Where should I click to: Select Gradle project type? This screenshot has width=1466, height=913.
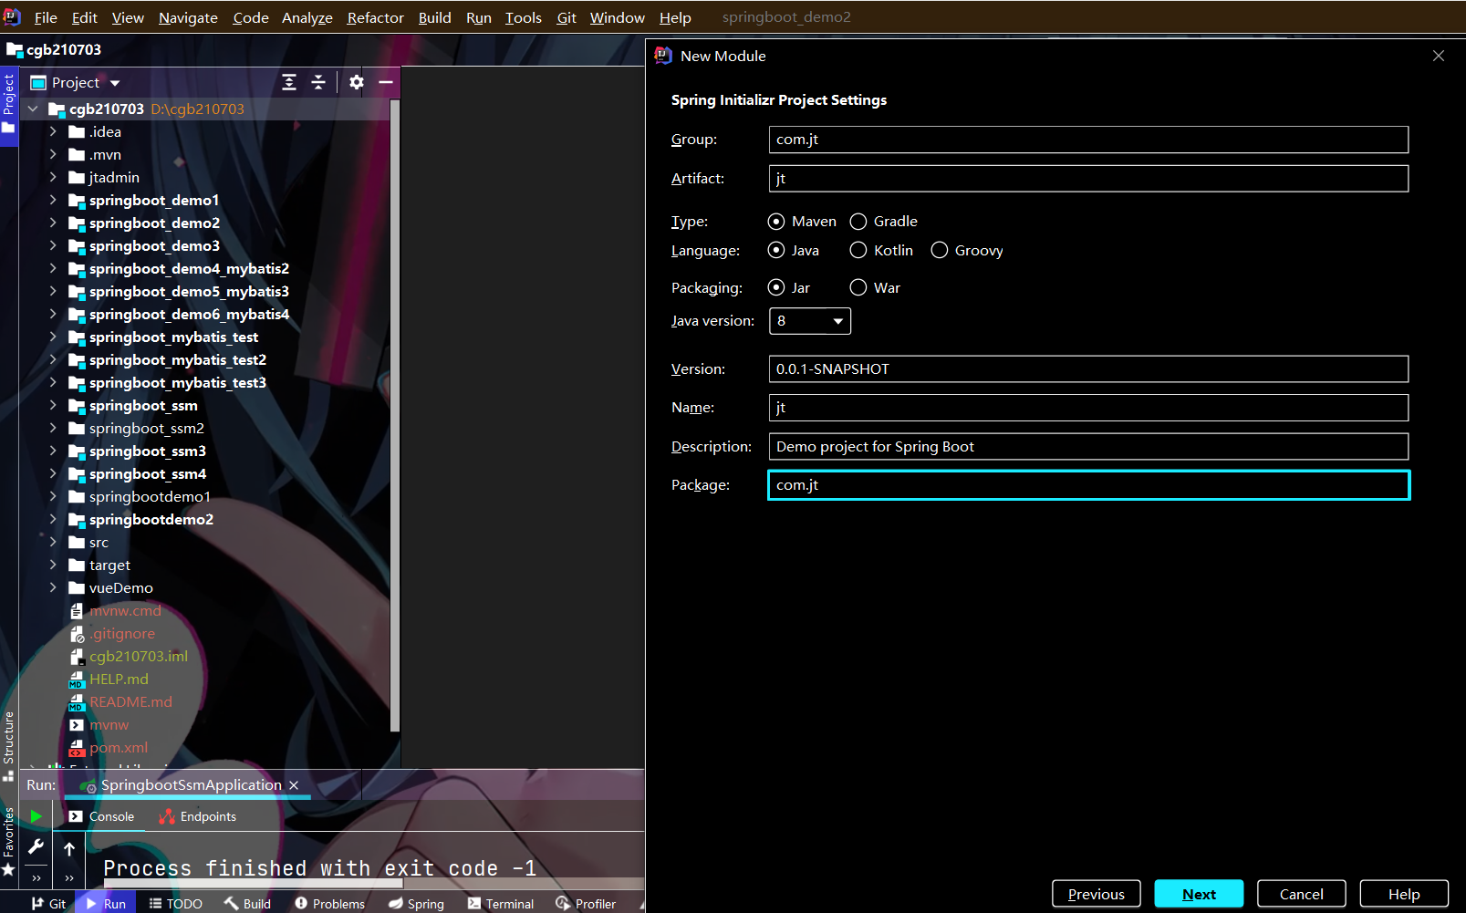[883, 222]
